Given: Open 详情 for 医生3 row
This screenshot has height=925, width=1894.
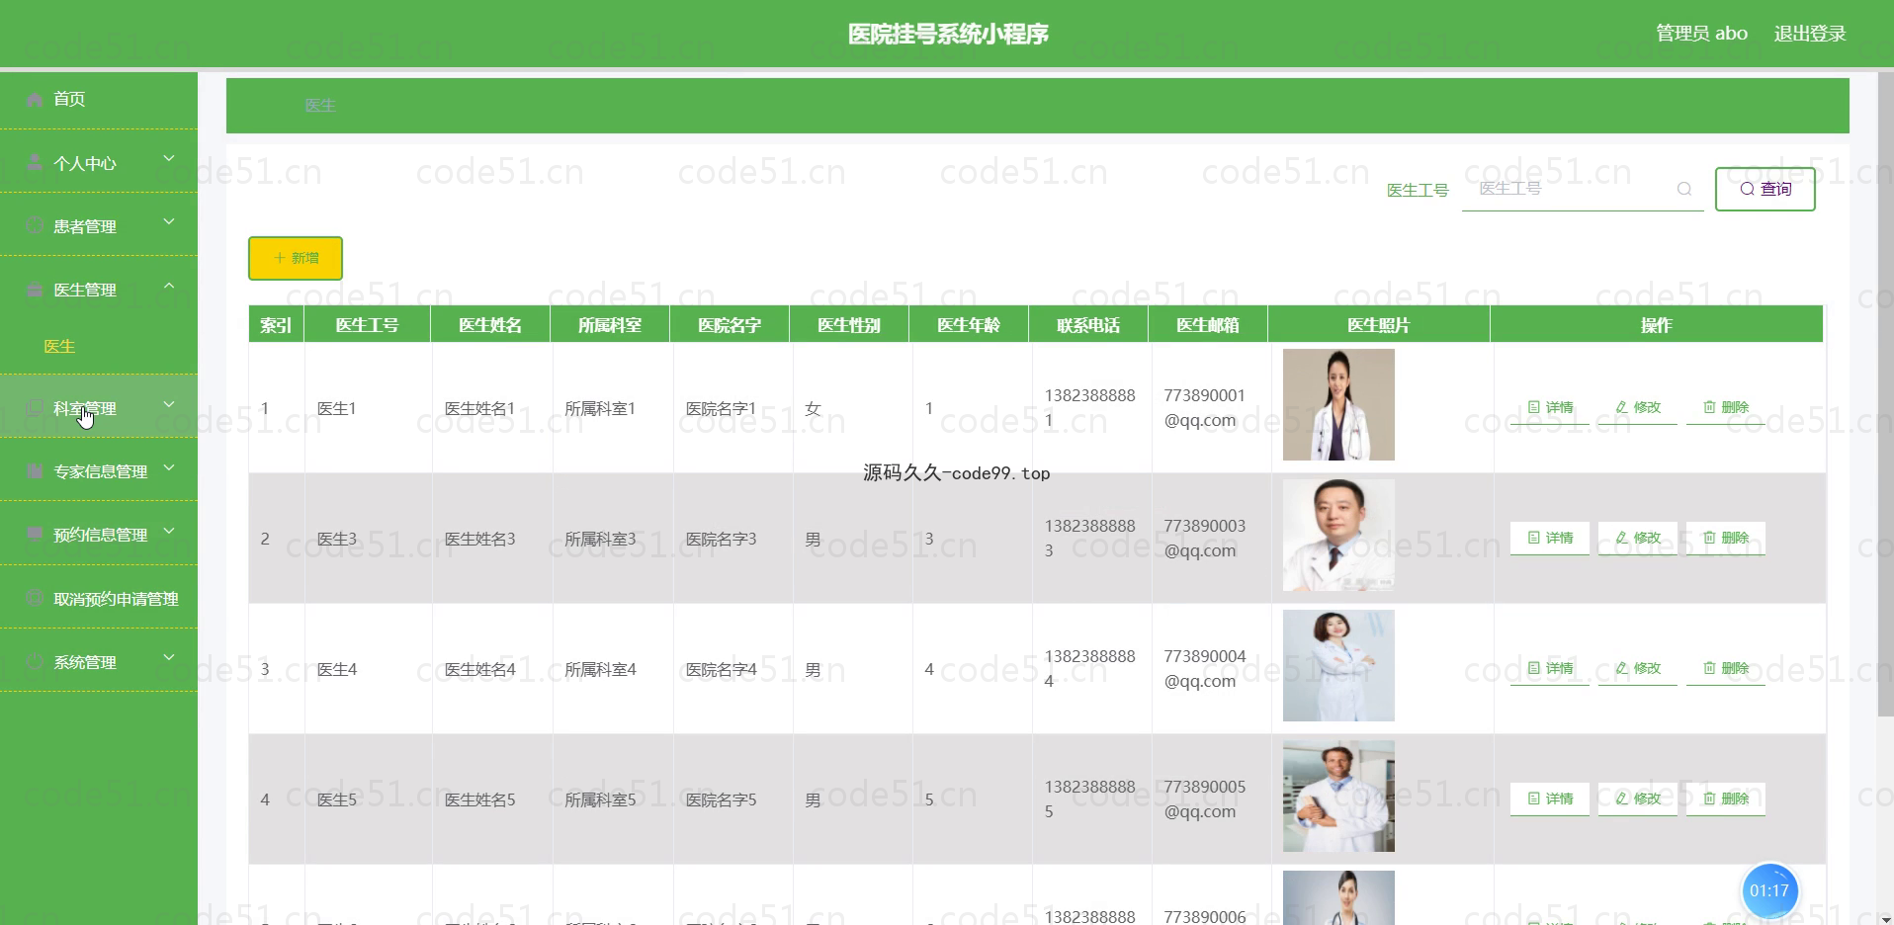Looking at the screenshot, I should (1550, 538).
